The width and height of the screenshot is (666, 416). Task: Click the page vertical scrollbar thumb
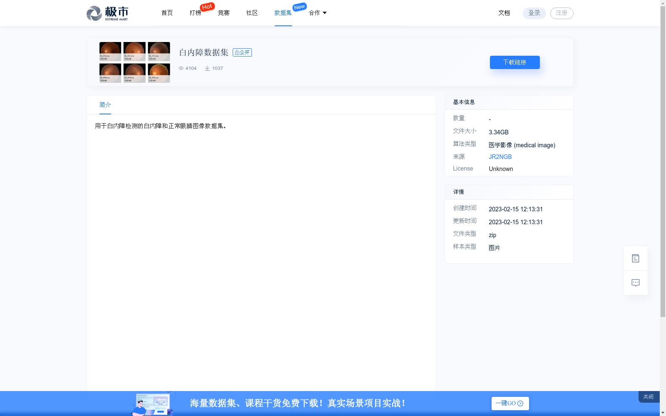click(663, 161)
